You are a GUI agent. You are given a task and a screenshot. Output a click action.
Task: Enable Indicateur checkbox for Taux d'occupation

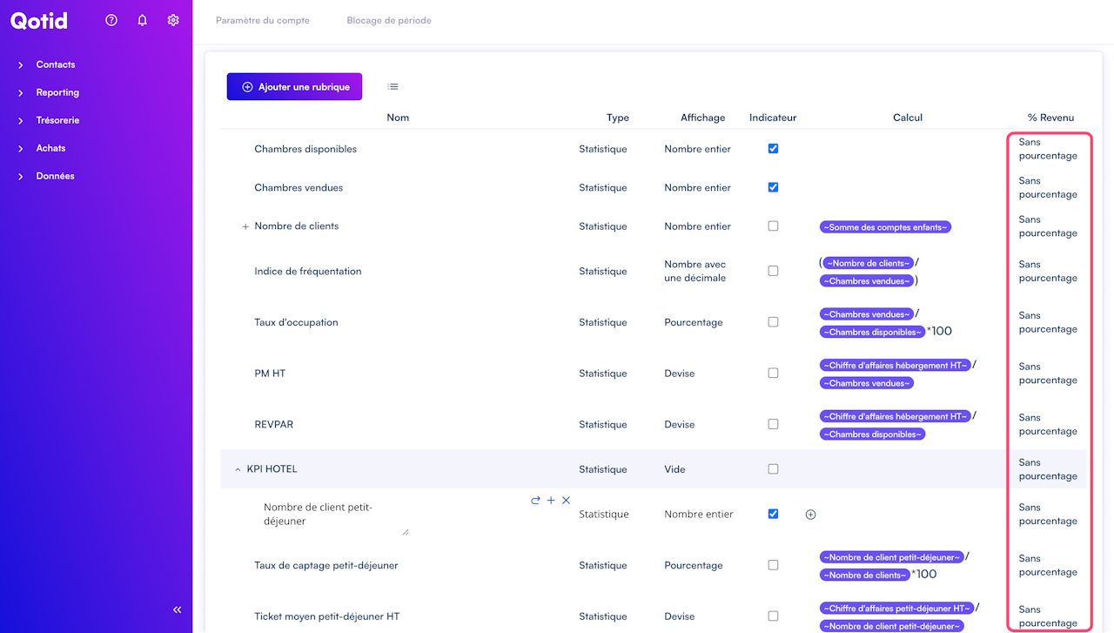(x=773, y=322)
